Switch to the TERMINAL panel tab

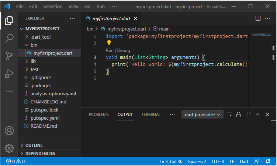151,114
